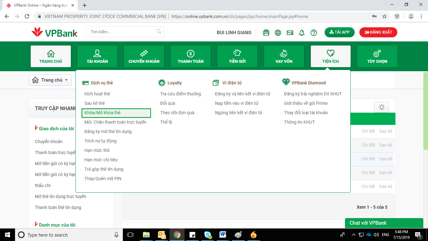Screen dimensions: 428x241
Task: Open Paint from the taskbar
Action: [x=238, y=235]
